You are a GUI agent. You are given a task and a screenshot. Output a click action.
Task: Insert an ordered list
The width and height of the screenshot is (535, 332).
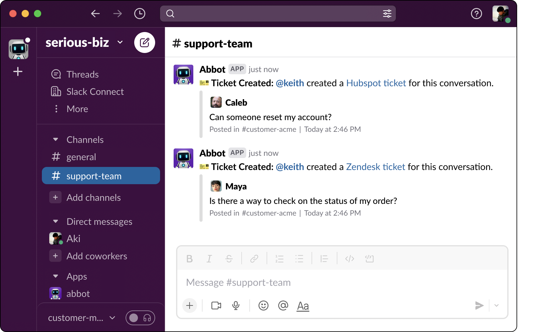280,259
